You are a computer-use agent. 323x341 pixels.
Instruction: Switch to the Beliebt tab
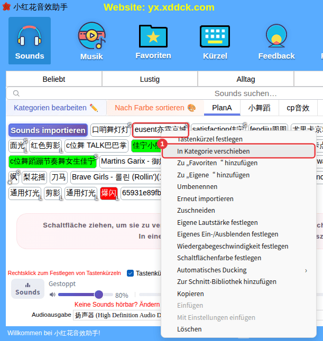tap(54, 79)
